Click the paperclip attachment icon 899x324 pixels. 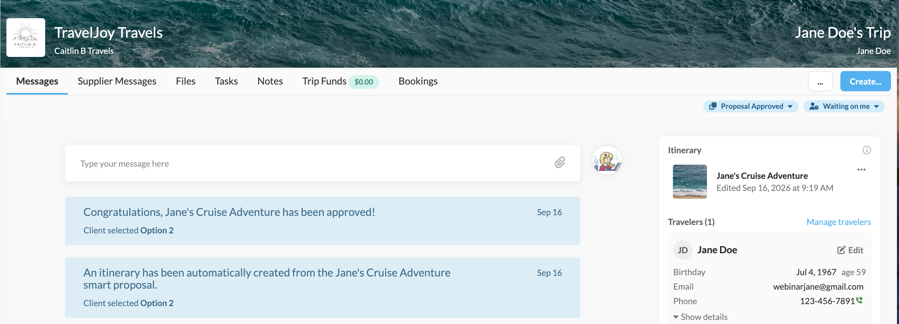click(560, 163)
